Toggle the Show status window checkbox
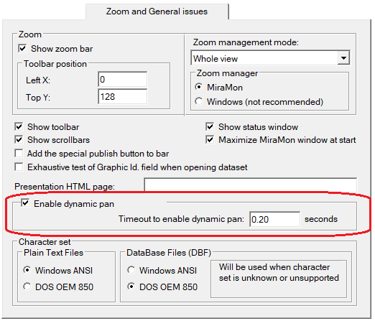Viewport: 375px width, 321px height. [x=210, y=127]
